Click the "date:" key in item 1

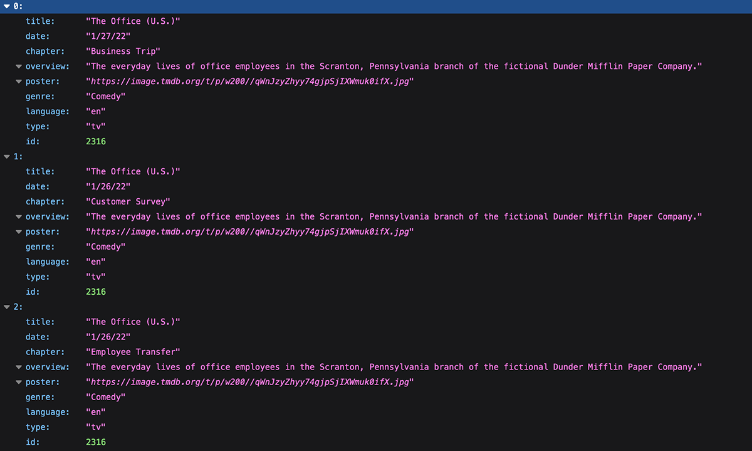pyautogui.click(x=38, y=187)
